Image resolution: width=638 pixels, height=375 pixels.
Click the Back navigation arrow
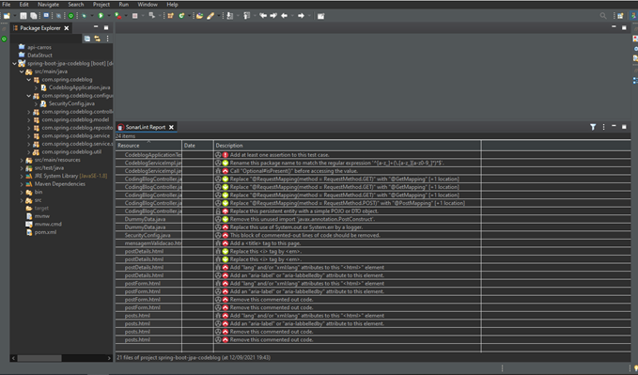click(285, 16)
